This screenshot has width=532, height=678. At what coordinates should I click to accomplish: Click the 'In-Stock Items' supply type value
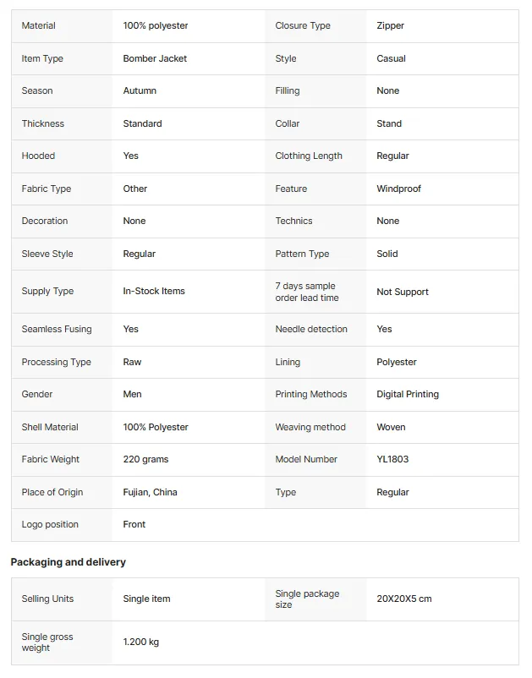(x=154, y=291)
